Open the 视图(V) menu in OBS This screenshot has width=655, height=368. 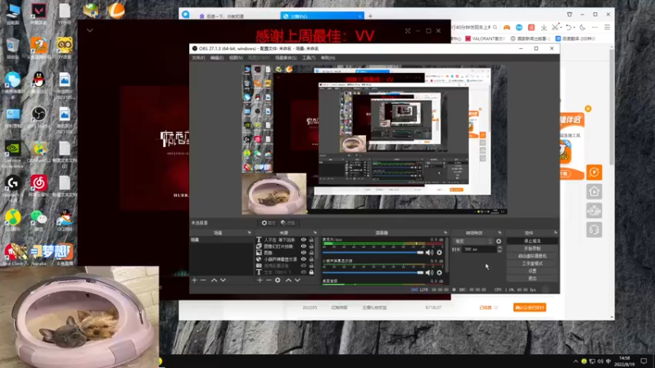click(x=236, y=57)
